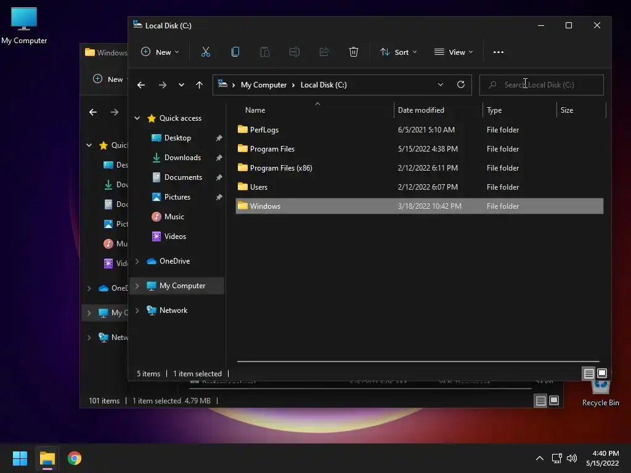Select the My Computer desktop icon
Viewport: 631px width, 473px height.
click(x=24, y=26)
